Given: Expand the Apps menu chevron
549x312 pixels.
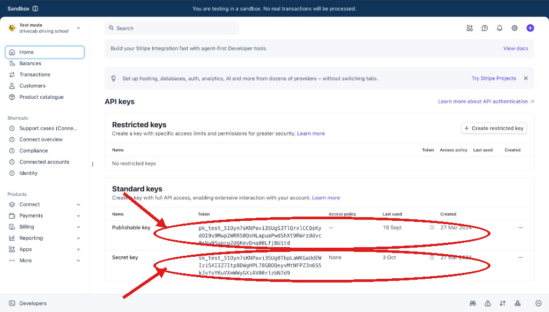Looking at the screenshot, I should click(x=78, y=249).
